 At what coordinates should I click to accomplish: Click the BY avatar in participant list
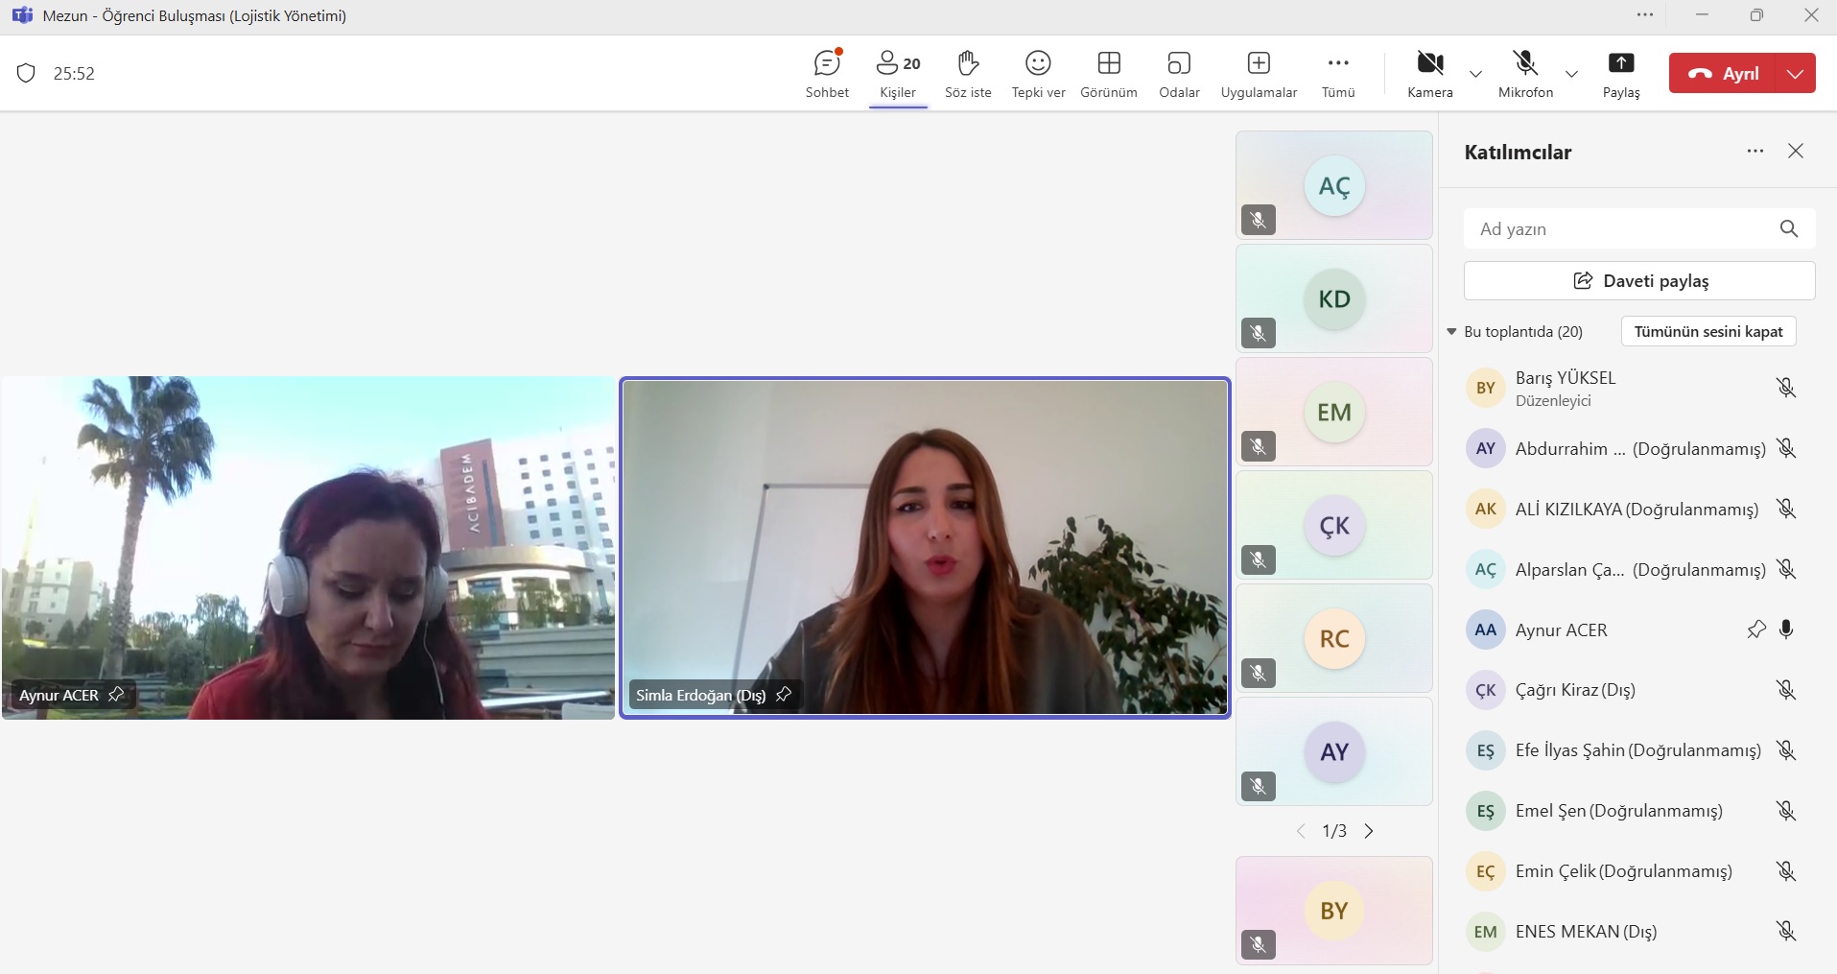[x=1486, y=388]
